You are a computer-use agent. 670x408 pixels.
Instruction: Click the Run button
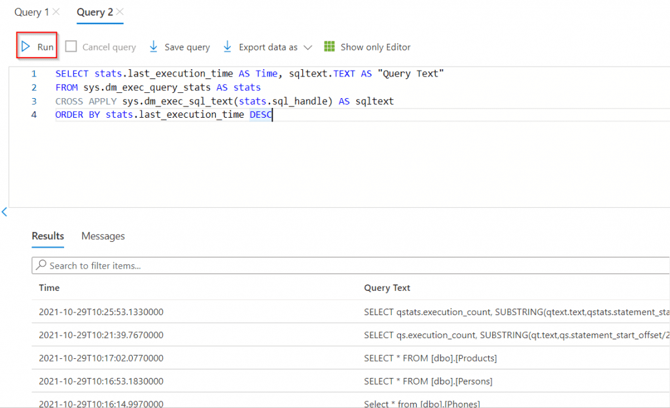tap(37, 46)
